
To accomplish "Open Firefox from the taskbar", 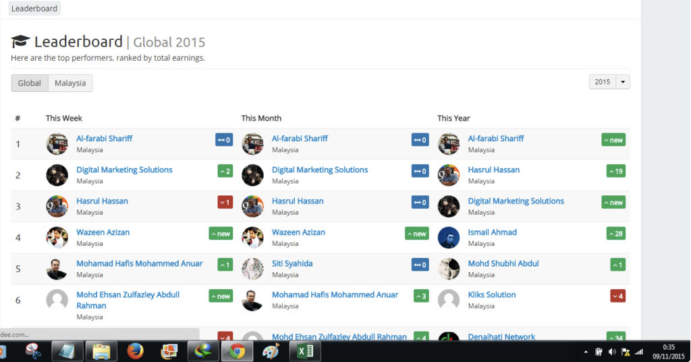I will point(136,351).
